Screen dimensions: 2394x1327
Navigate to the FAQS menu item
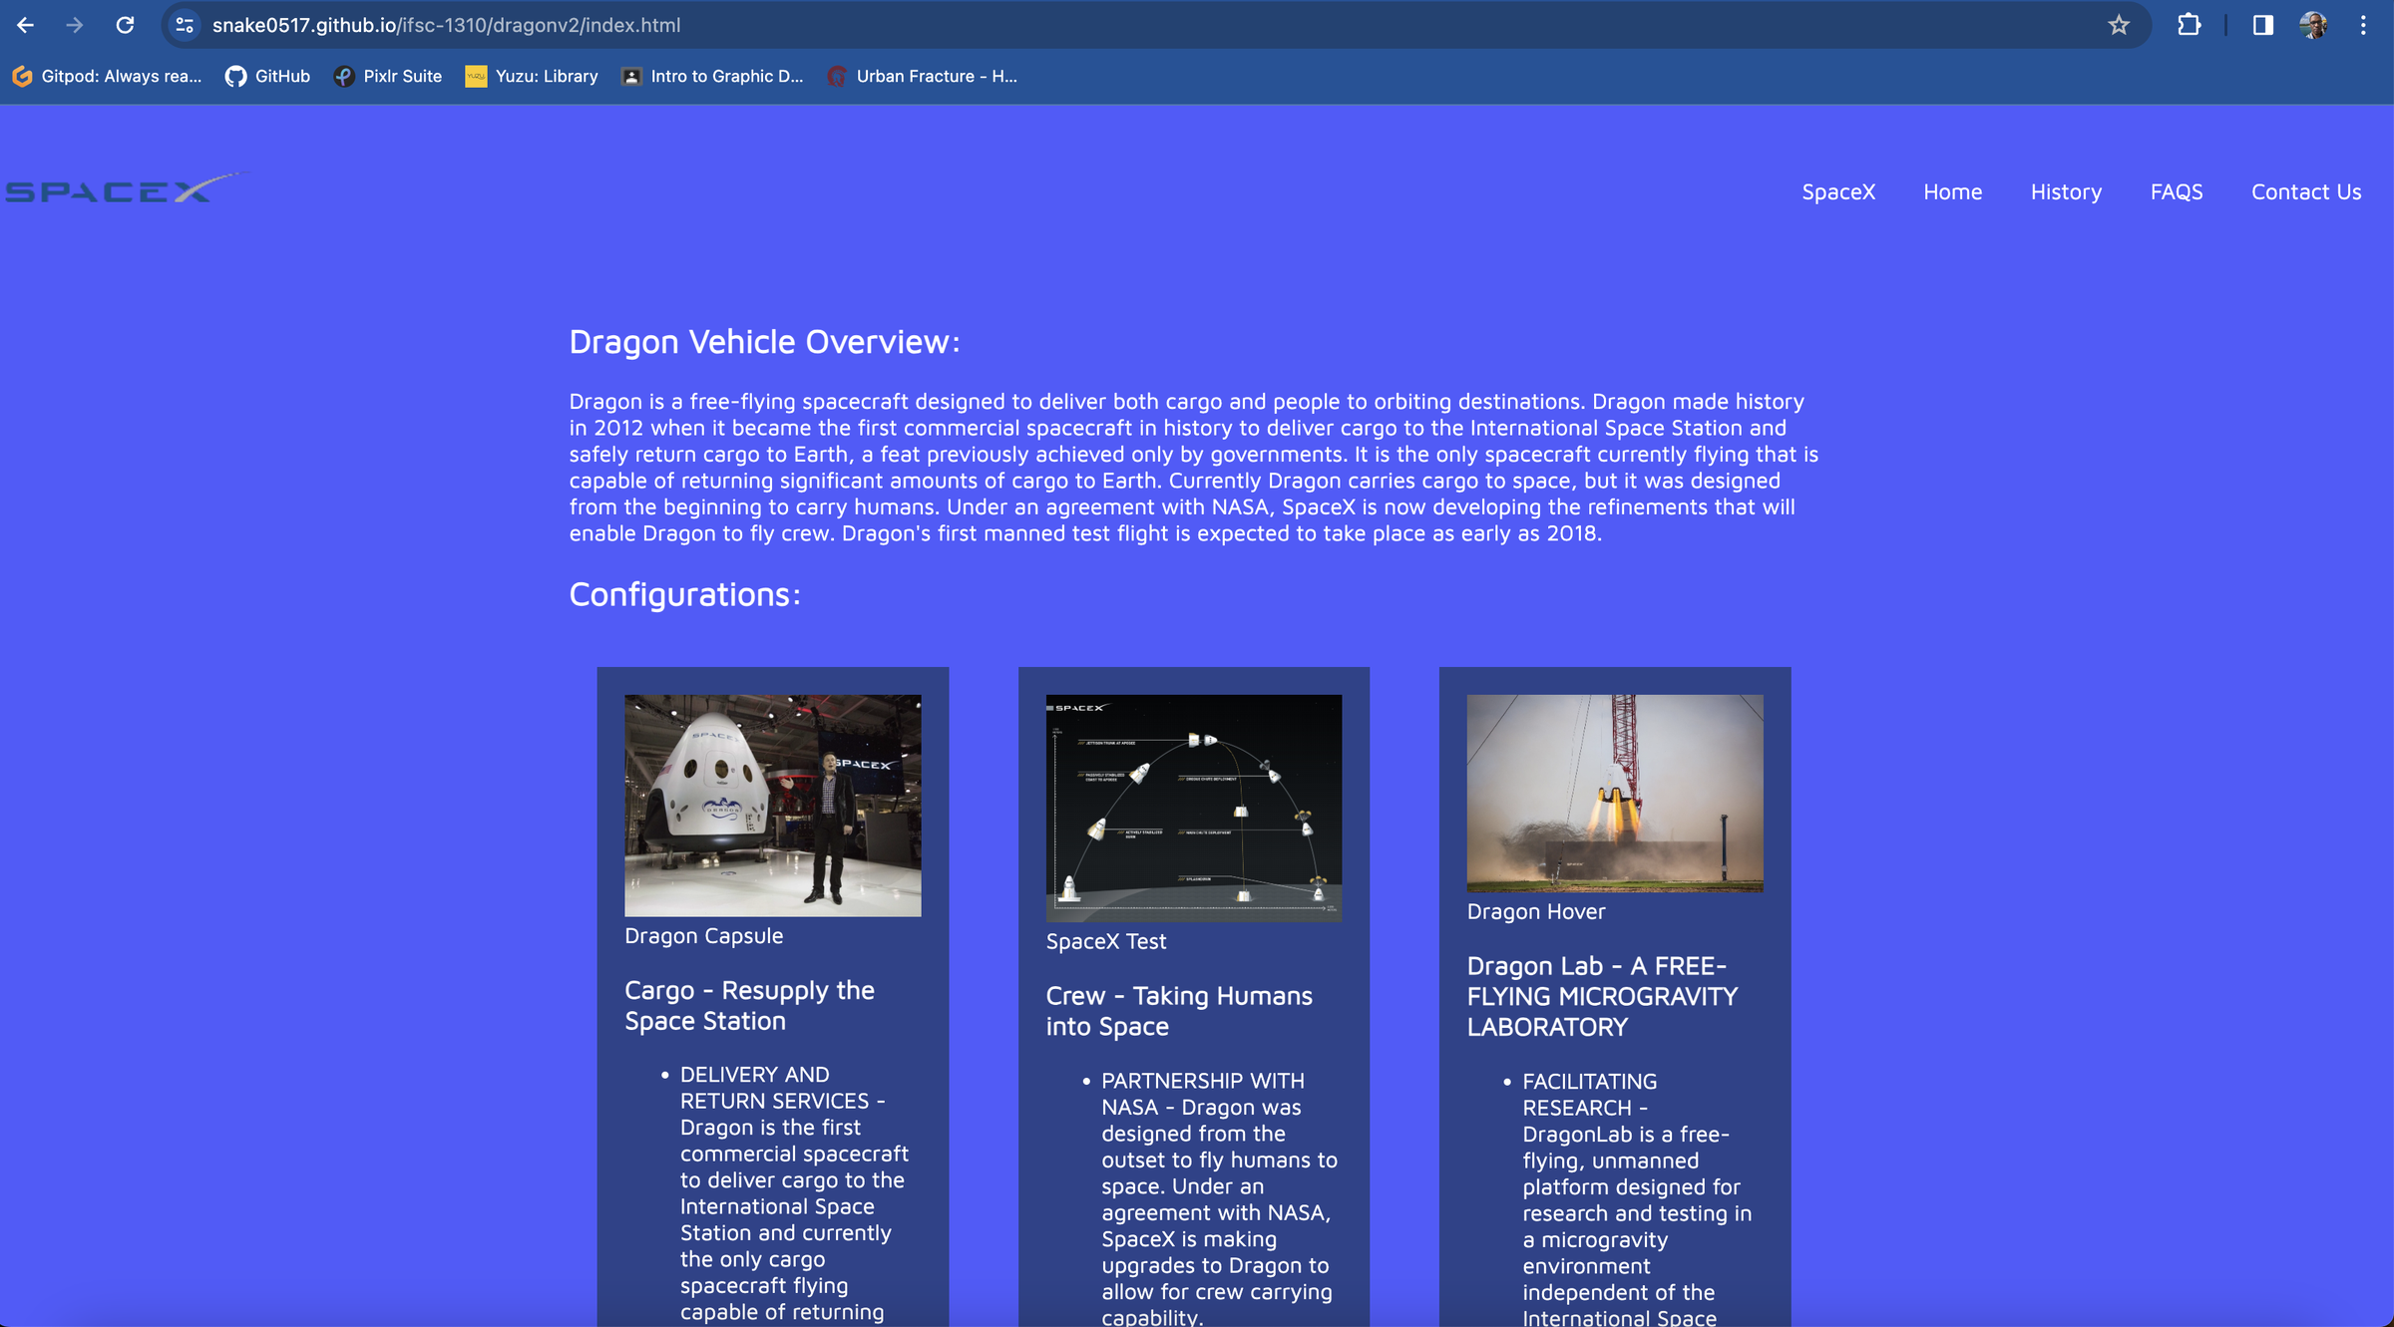[2177, 191]
